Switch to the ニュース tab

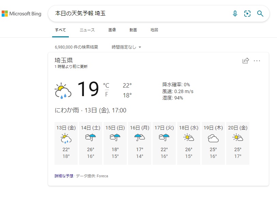[x=87, y=30]
